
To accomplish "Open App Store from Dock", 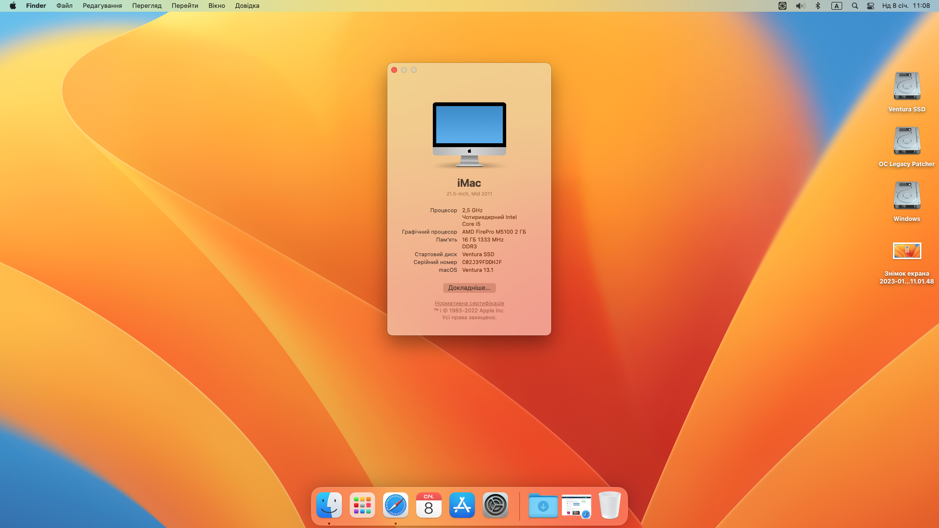I will click(x=462, y=505).
